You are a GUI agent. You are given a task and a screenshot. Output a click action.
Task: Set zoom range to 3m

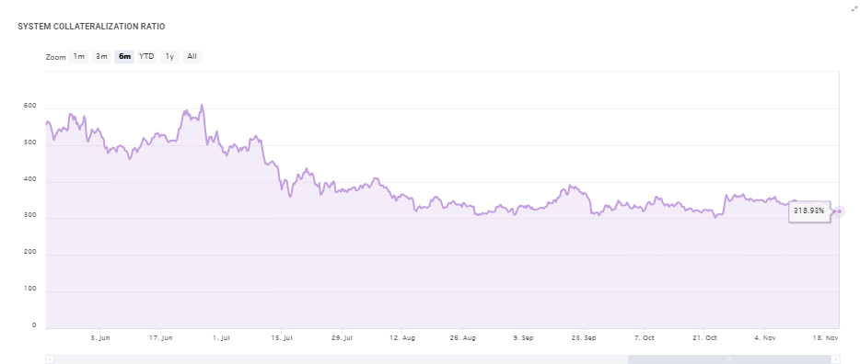coord(101,56)
